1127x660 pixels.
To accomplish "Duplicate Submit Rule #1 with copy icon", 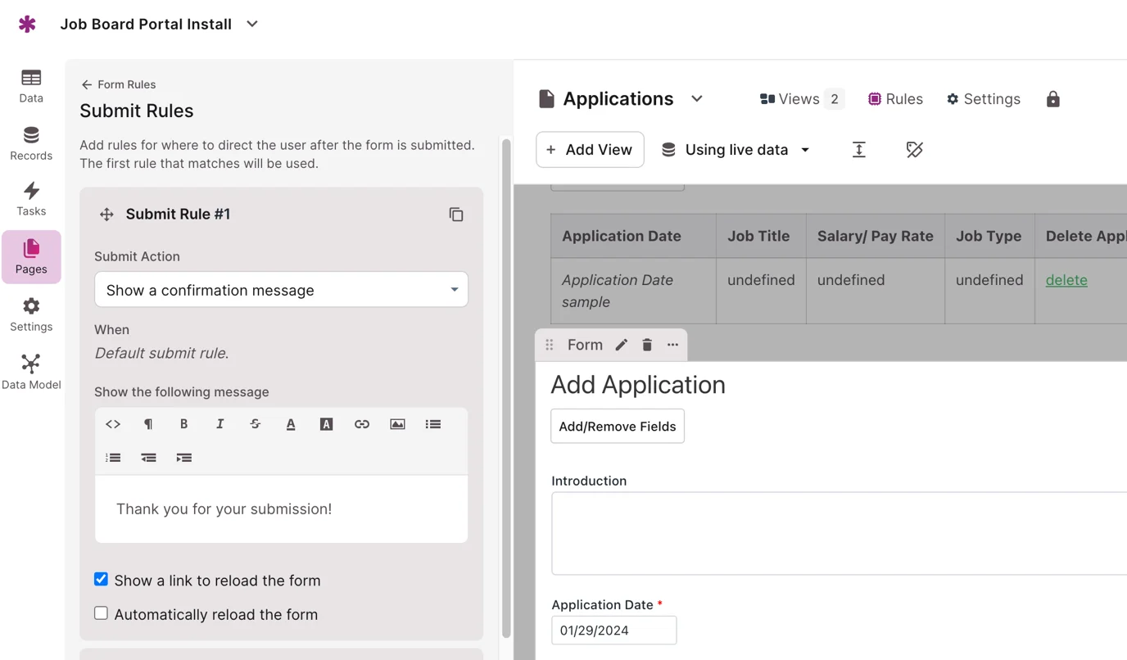I will click(x=456, y=215).
